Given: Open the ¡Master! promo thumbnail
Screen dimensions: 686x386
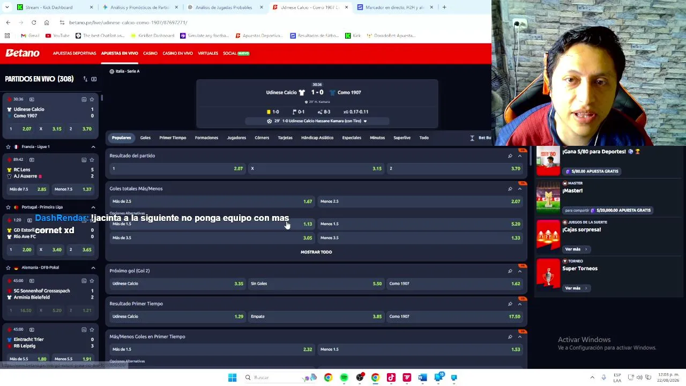Looking at the screenshot, I should [548, 195].
